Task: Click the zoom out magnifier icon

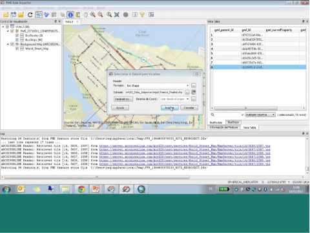Action: pyautogui.click(x=101, y=14)
